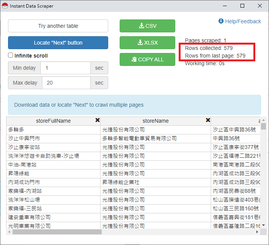Download scraped data as XLSX
The width and height of the screenshot is (269, 245).
pos(147,43)
